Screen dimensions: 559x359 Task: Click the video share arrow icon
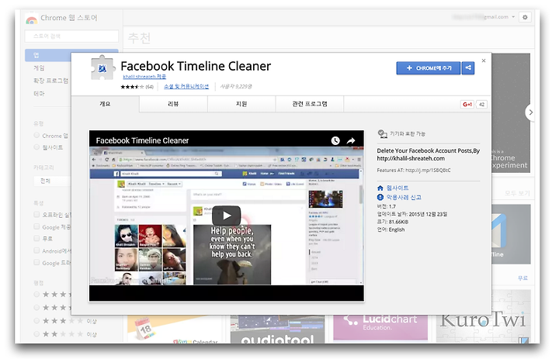pyautogui.click(x=351, y=140)
